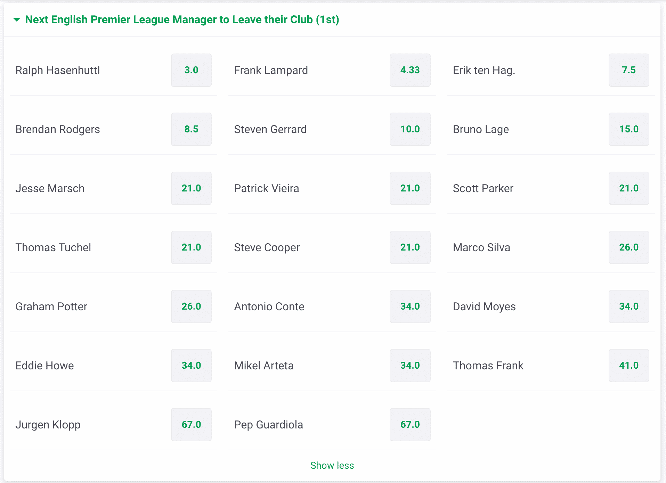The image size is (666, 483).
Task: Choose Brendan Rodgers odds 8.5
Action: pyautogui.click(x=191, y=129)
